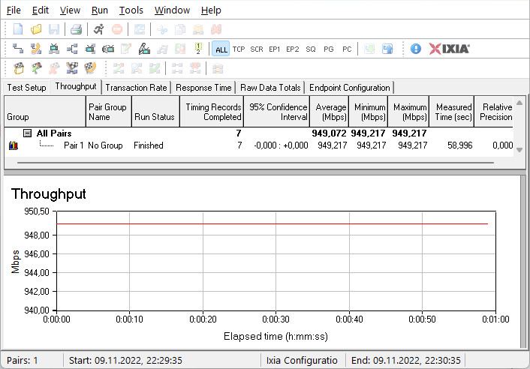The image size is (530, 369).
Task: Click the Add multicast group icon
Action: click(72, 49)
